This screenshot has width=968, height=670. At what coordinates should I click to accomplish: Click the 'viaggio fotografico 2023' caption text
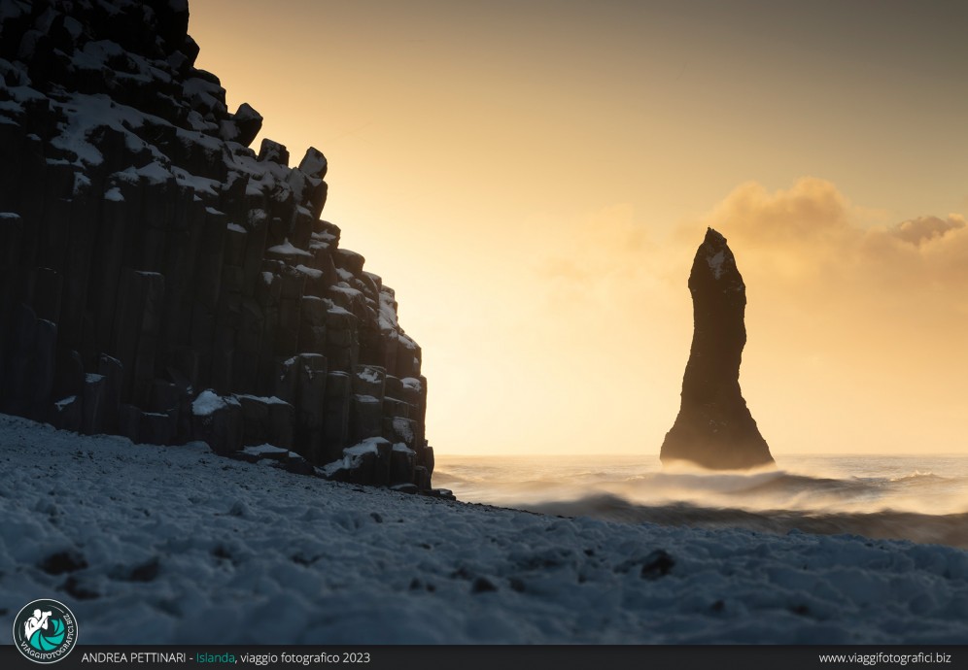tap(305, 657)
